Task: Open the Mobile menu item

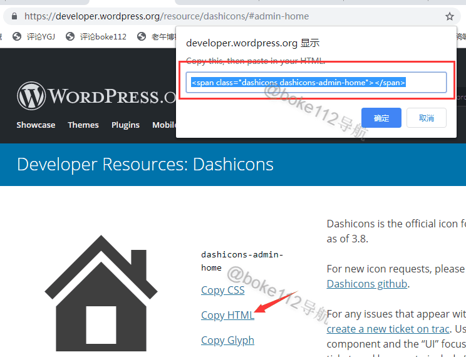Action: tap(164, 125)
